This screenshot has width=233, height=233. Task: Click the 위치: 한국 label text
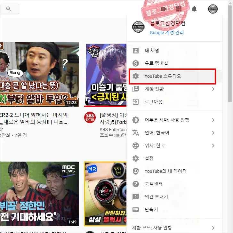[155, 145]
